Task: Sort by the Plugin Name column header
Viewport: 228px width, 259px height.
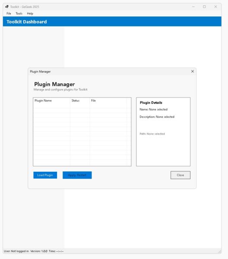Action: [51, 101]
